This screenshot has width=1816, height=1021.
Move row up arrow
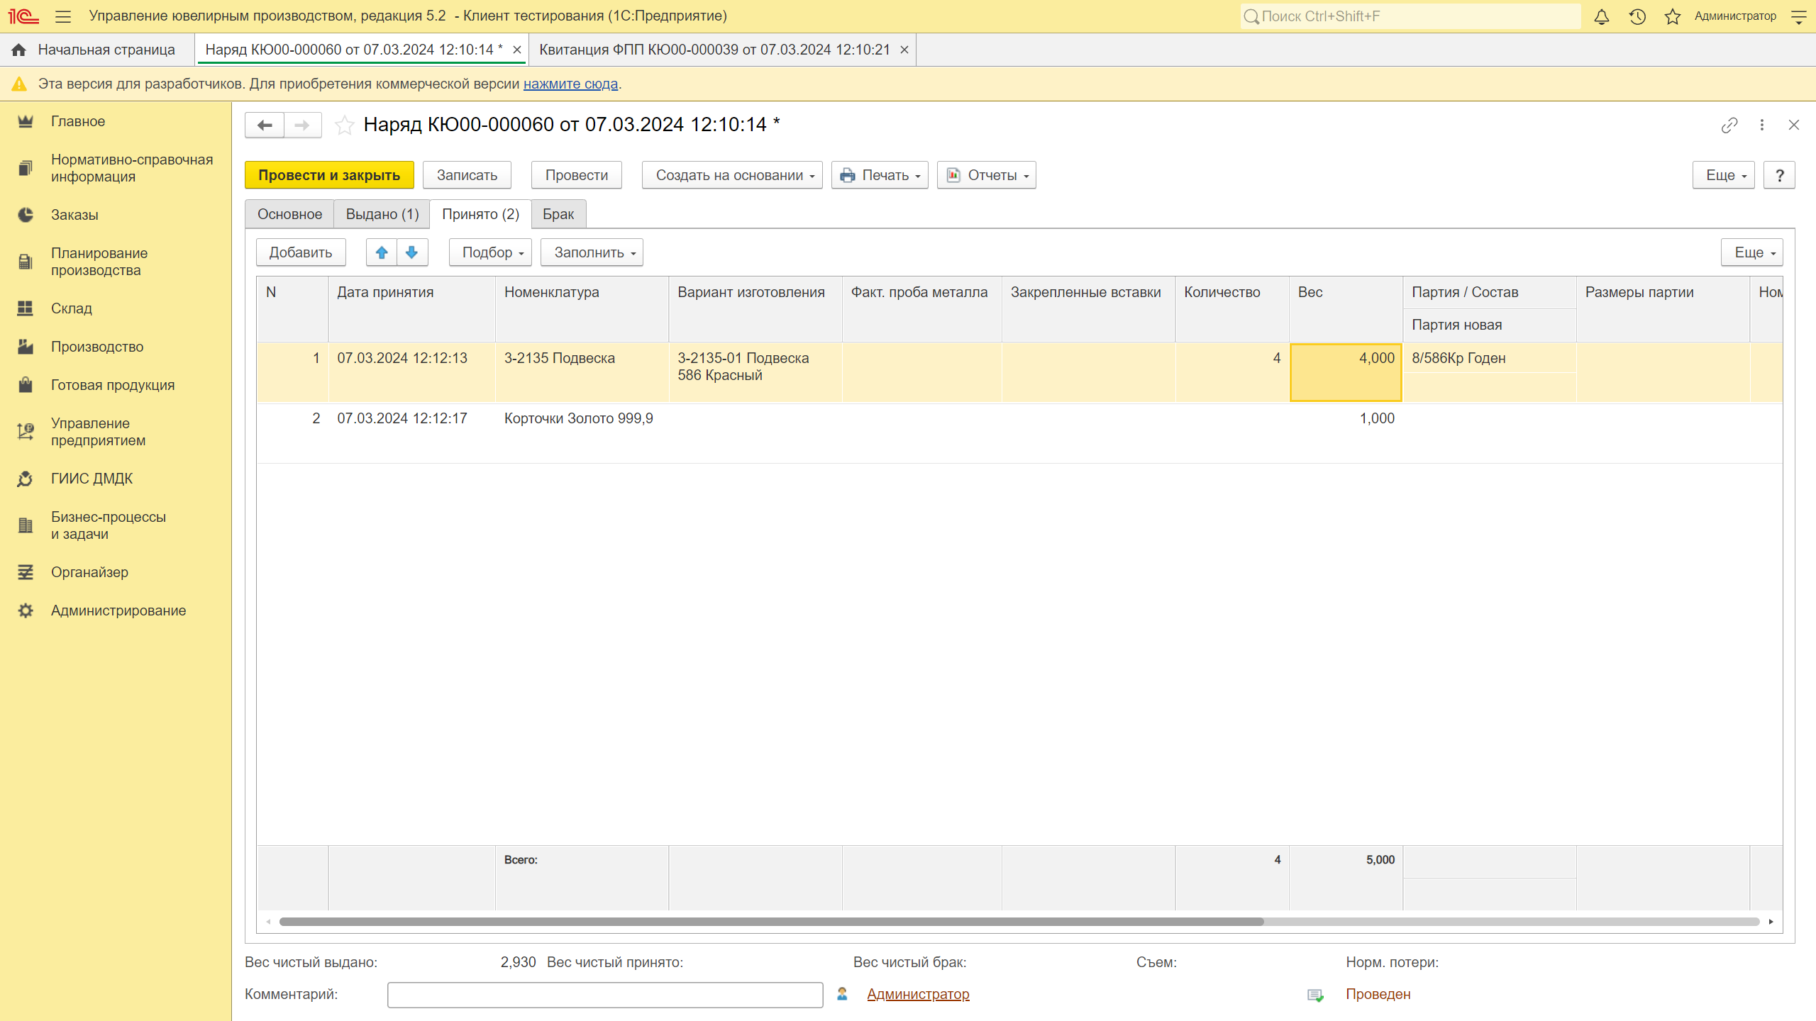coord(382,252)
